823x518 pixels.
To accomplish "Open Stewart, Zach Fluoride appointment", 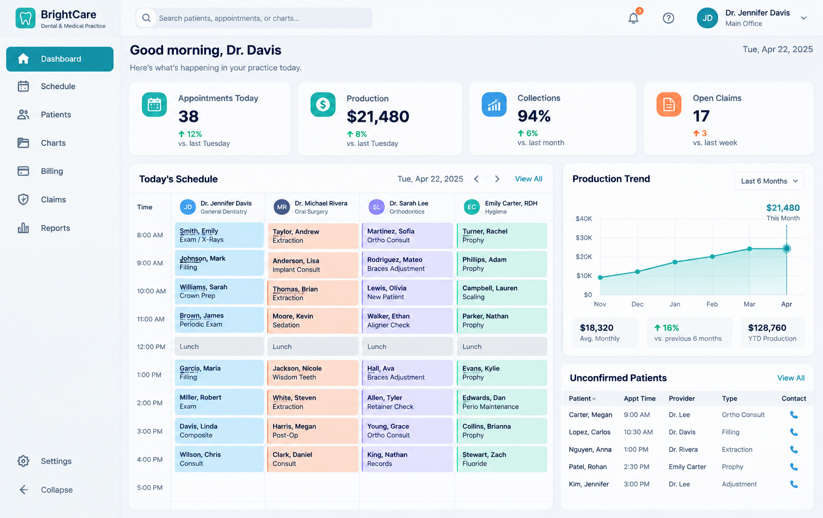I will coord(502,459).
